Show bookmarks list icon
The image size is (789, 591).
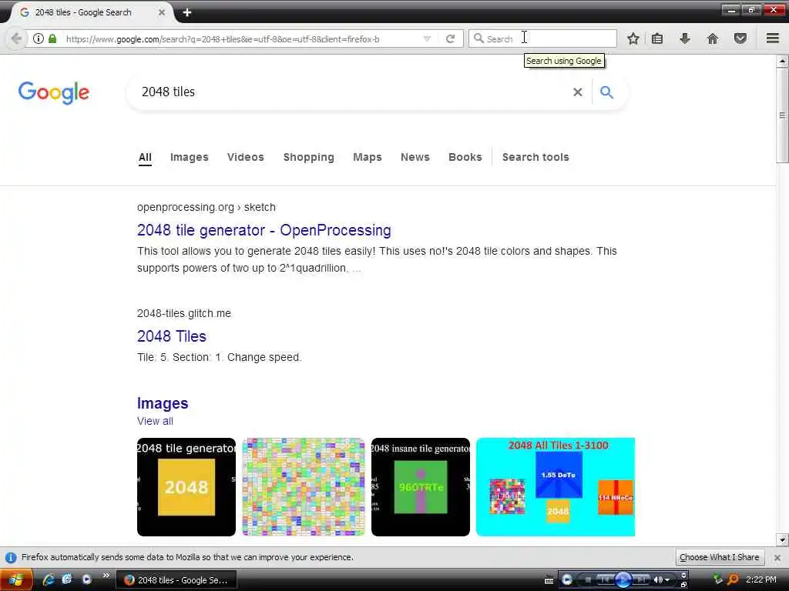point(657,38)
